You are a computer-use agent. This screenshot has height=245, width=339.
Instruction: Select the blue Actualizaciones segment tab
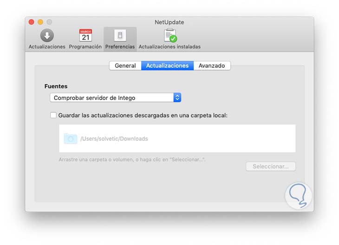pos(167,66)
